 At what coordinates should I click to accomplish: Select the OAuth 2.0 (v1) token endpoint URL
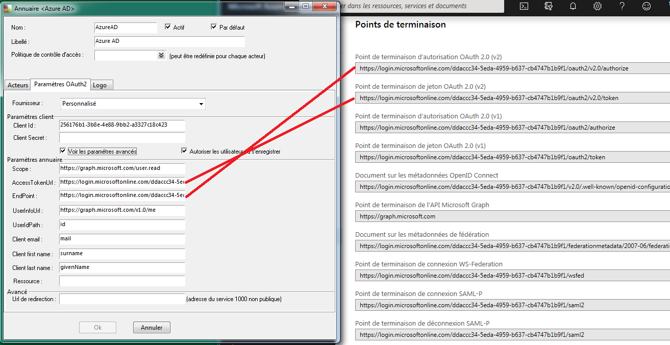point(512,157)
